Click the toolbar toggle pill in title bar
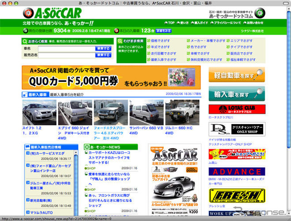Screen dimensions: 291x221 coord(286,3)
